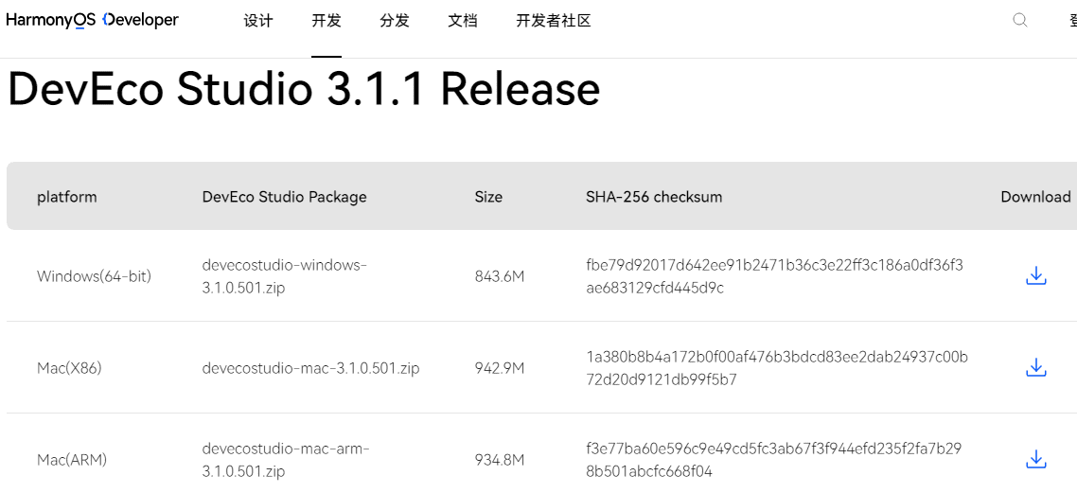Viewport: 1077px width, 493px height.
Task: Click the DevEco Studio 3.1.1 Release heading
Action: point(304,90)
